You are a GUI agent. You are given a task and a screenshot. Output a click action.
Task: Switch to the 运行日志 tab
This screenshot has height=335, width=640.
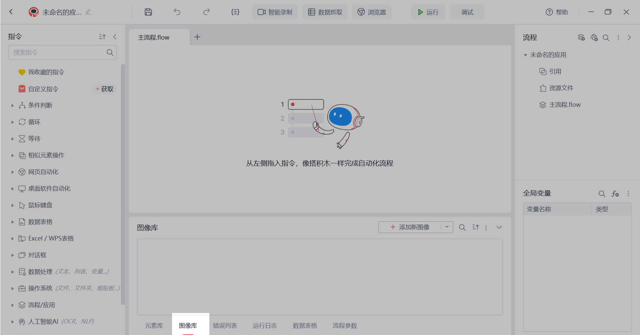265,326
